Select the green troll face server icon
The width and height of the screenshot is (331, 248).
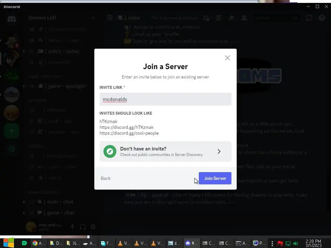(x=12, y=76)
